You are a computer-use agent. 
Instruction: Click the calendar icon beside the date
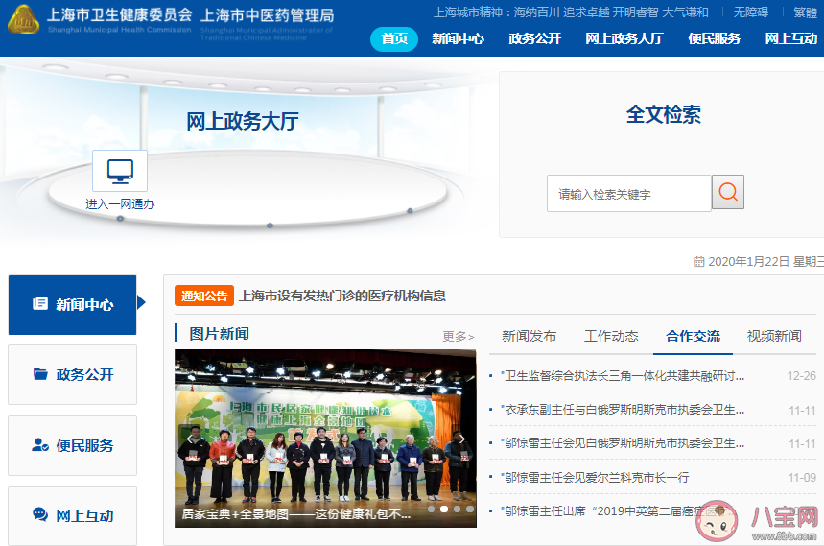pyautogui.click(x=698, y=262)
